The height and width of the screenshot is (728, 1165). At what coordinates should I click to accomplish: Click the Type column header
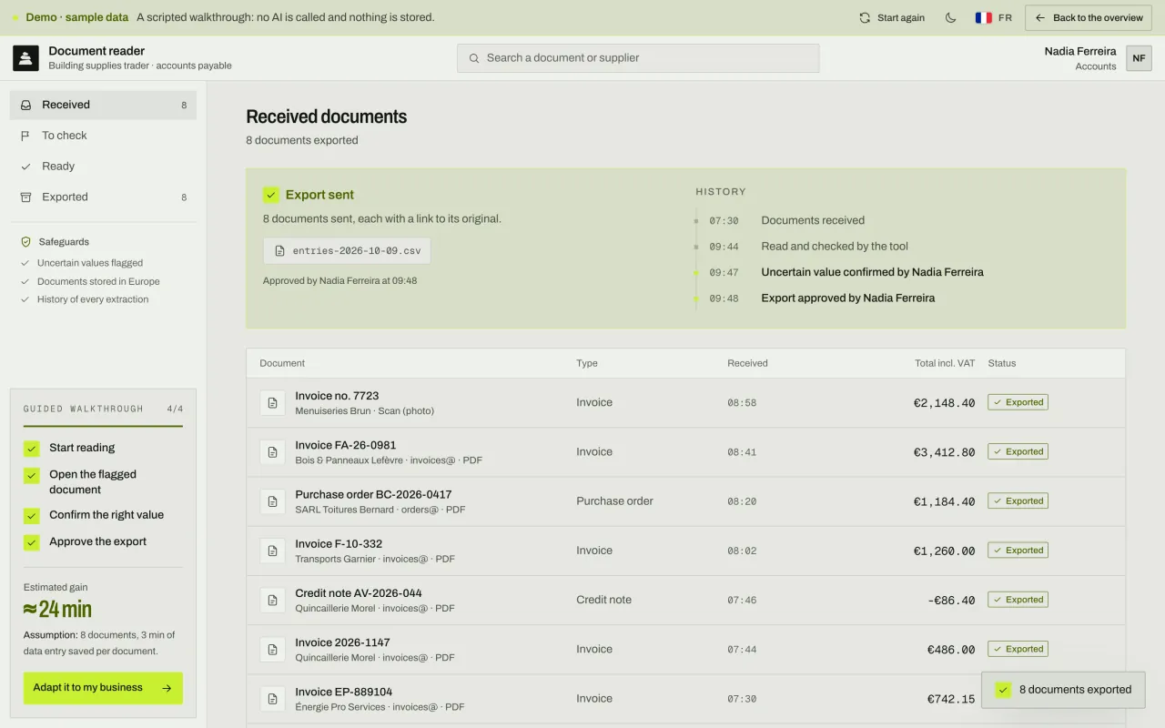point(587,363)
